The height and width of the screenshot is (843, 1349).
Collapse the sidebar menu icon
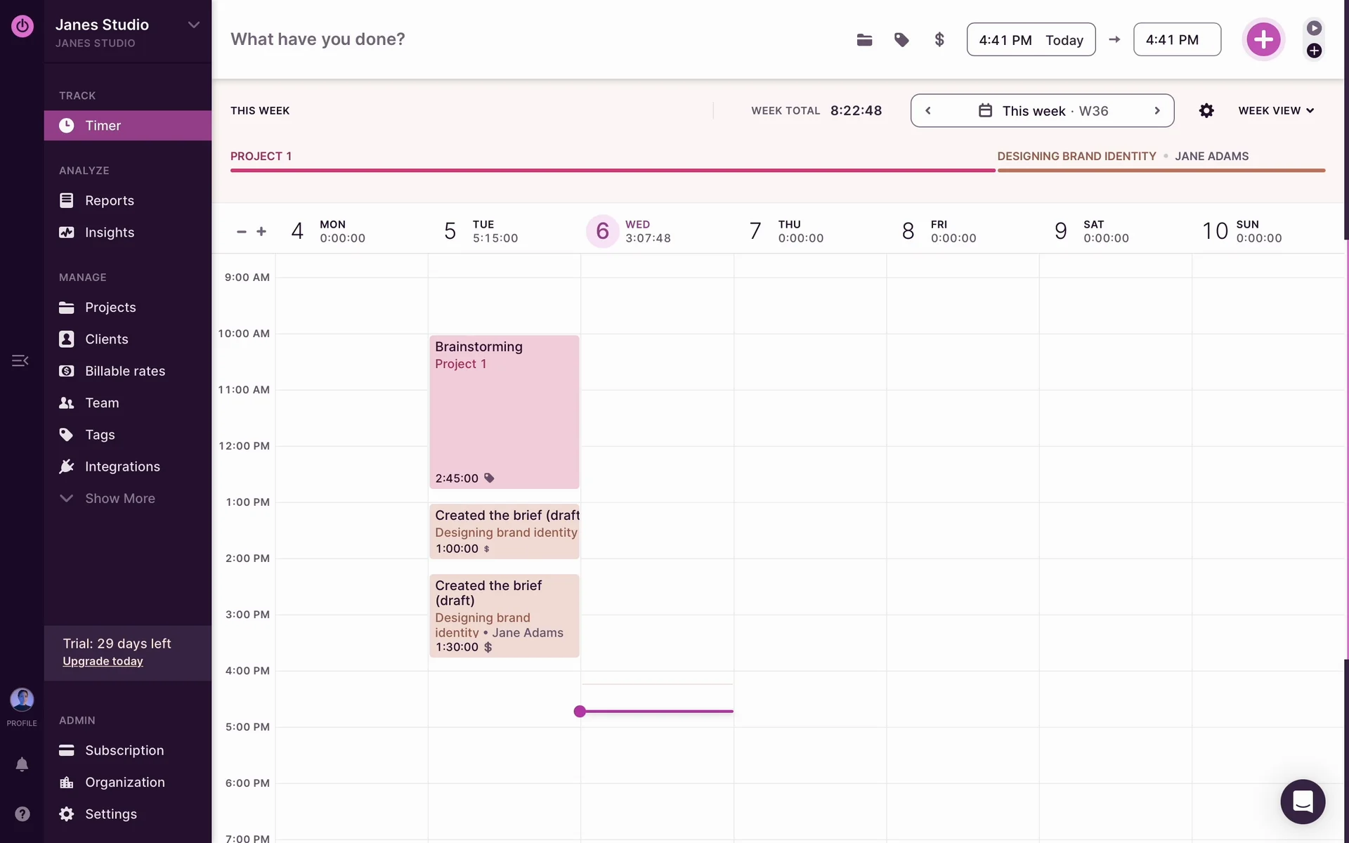point(20,360)
